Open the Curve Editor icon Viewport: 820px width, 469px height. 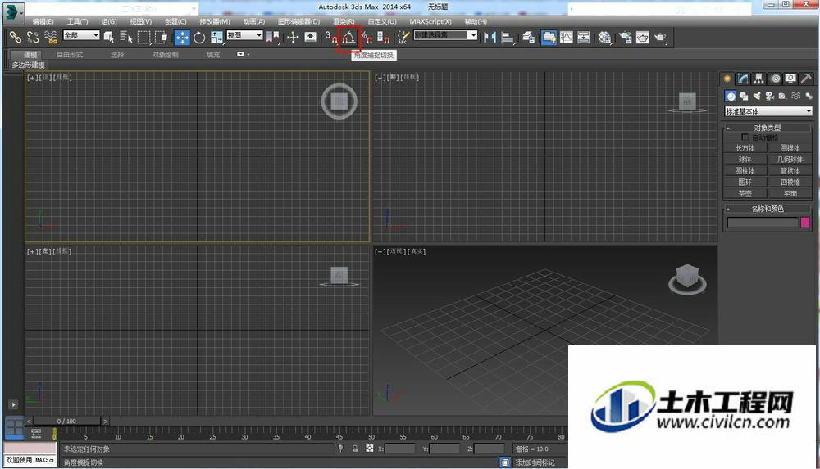[x=567, y=37]
